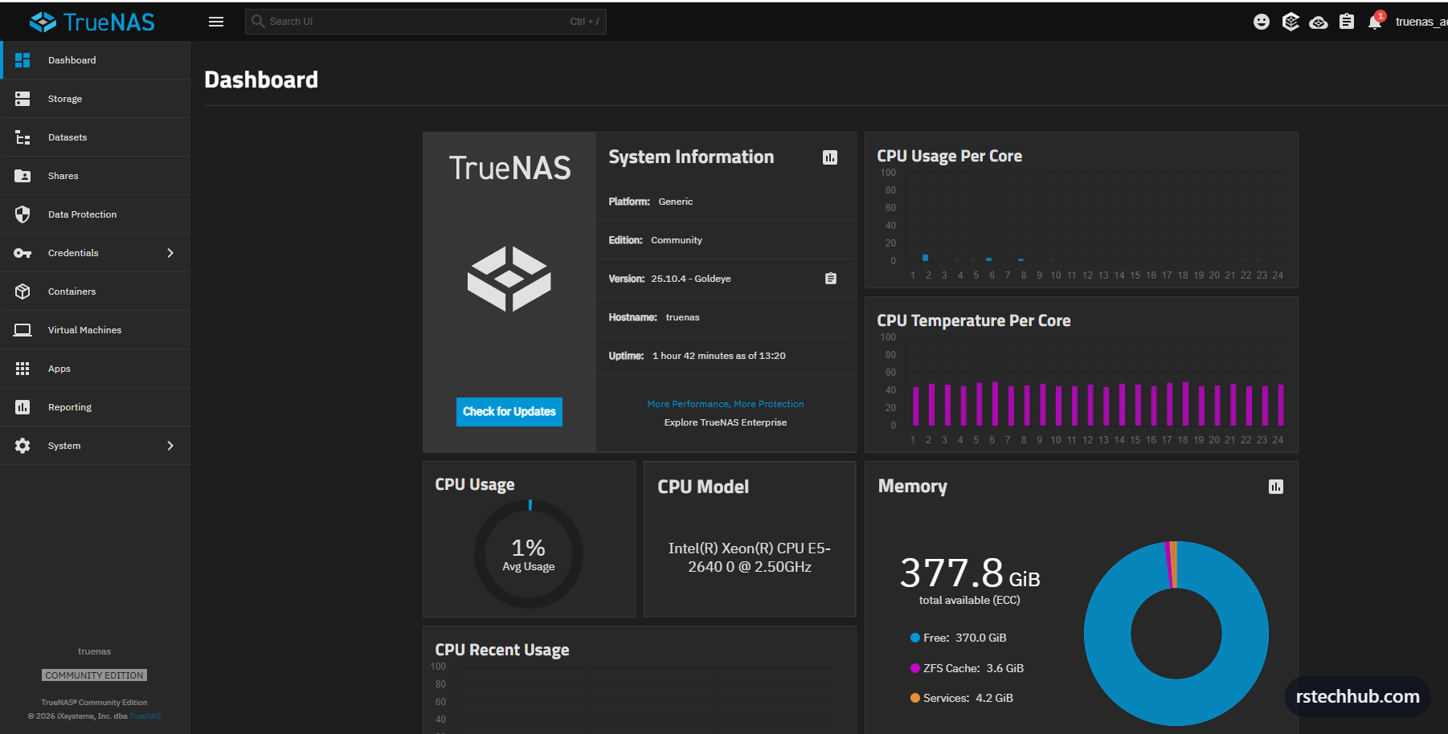Open the alerts bell notification icon
Viewport: 1448px width, 734px height.
click(1375, 22)
